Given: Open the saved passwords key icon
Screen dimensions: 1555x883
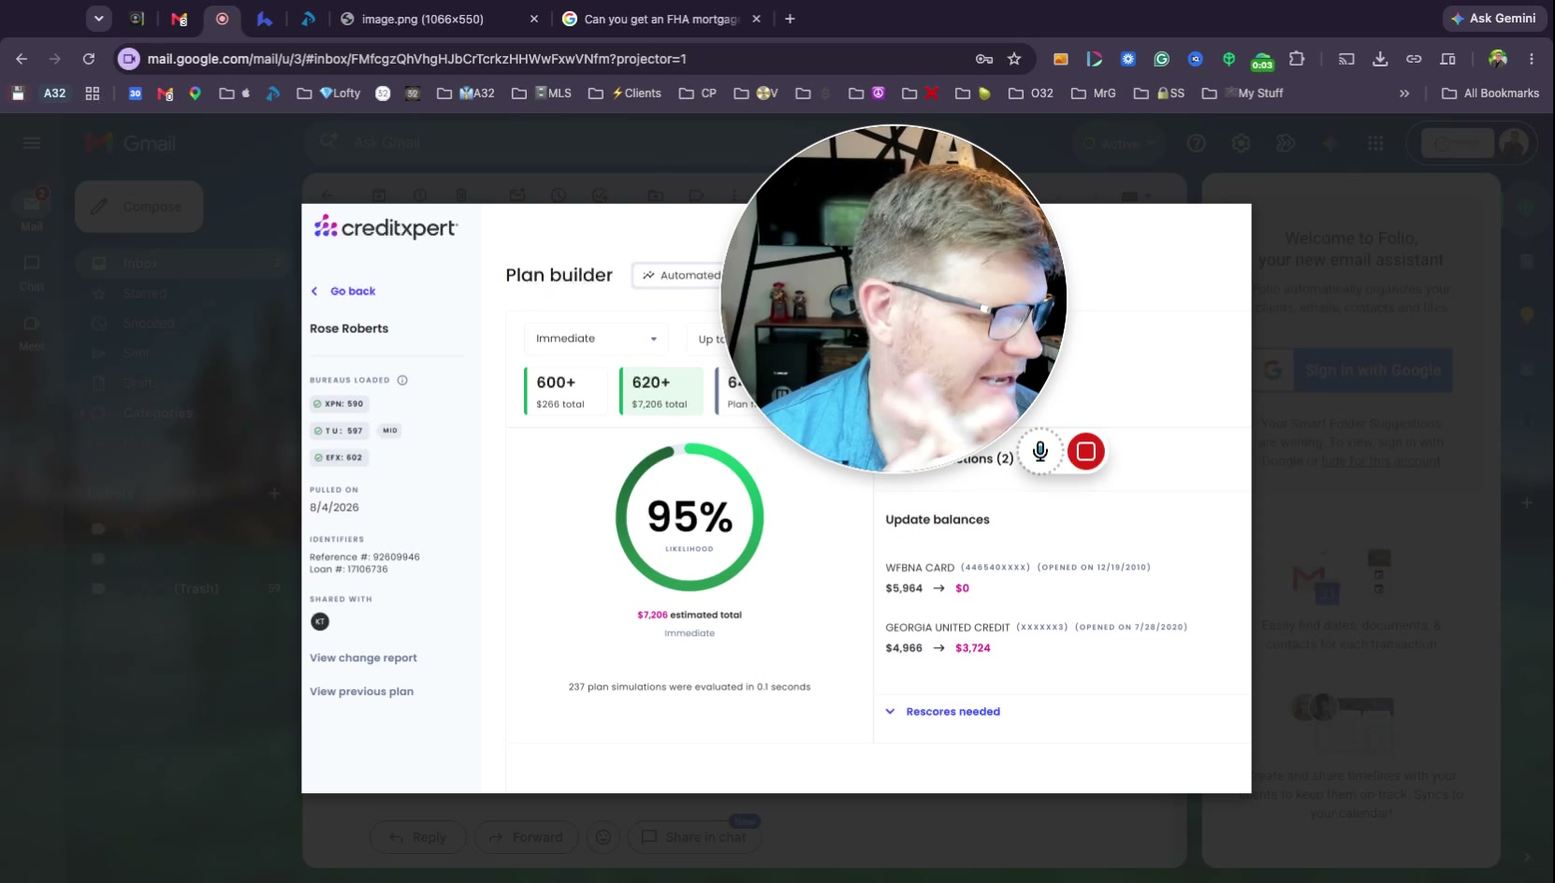Looking at the screenshot, I should point(984,59).
